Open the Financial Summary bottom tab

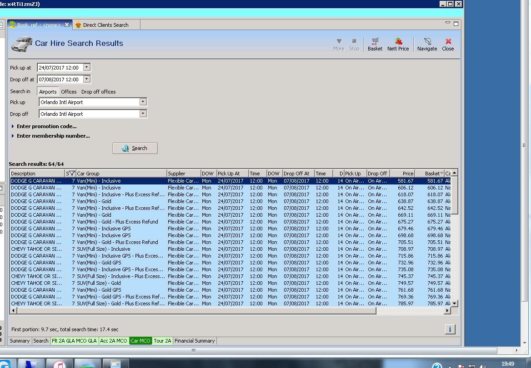195,341
